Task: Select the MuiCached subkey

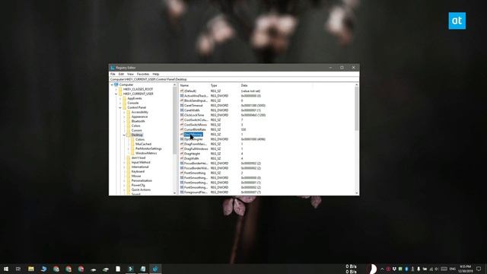Action: [143, 144]
